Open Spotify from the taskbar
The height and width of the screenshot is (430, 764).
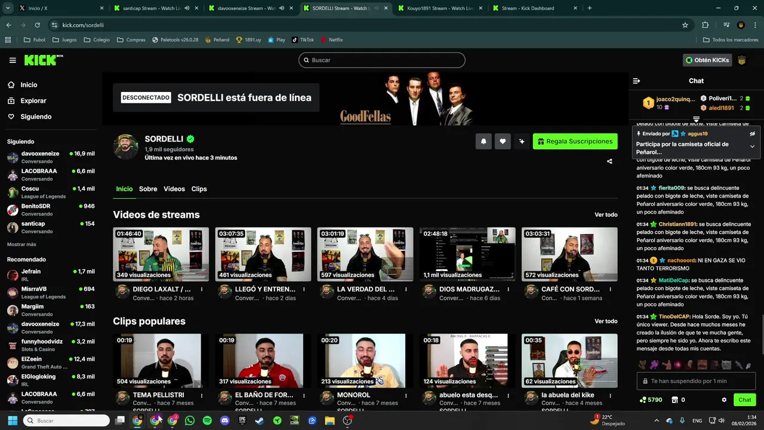[207, 420]
